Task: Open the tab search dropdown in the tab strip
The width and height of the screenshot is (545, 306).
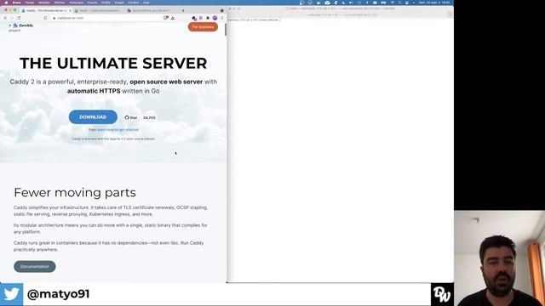Action: click(221, 10)
